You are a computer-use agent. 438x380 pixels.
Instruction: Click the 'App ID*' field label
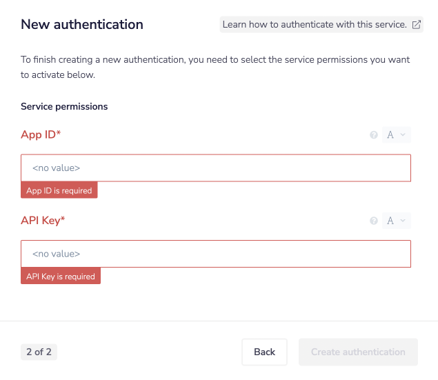coord(41,134)
